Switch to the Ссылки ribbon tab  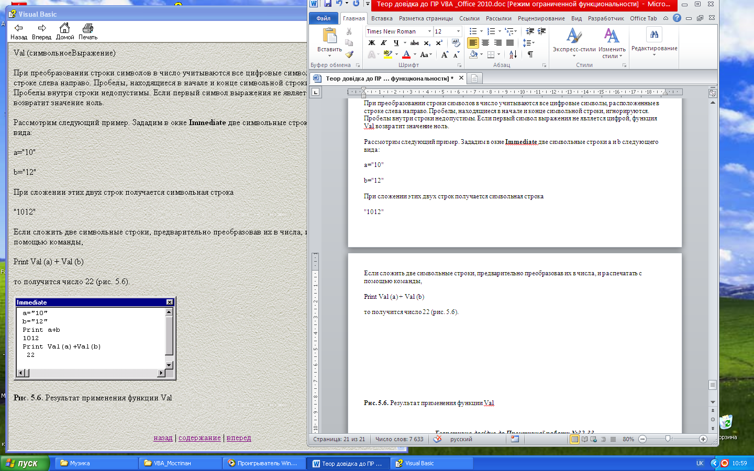point(469,18)
